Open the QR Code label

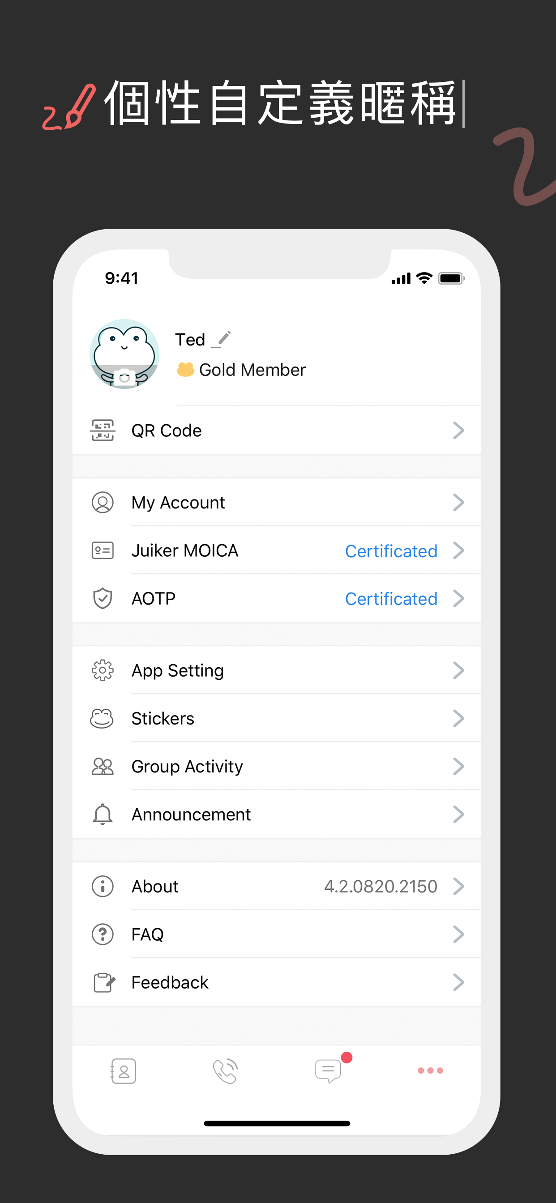point(167,430)
